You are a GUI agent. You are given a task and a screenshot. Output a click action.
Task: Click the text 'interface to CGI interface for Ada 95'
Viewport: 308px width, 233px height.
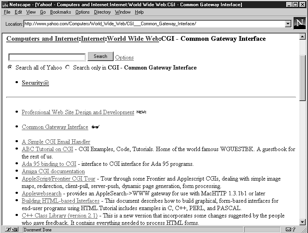(125, 164)
